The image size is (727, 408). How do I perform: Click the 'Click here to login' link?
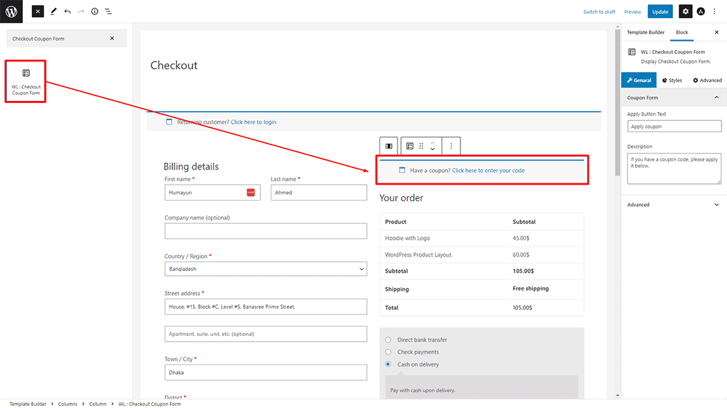(x=253, y=122)
